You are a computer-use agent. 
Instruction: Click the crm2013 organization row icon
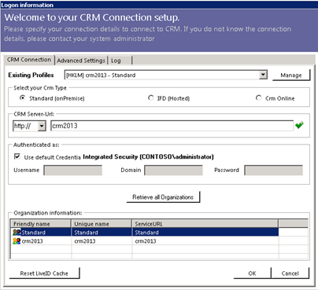pyautogui.click(x=17, y=240)
